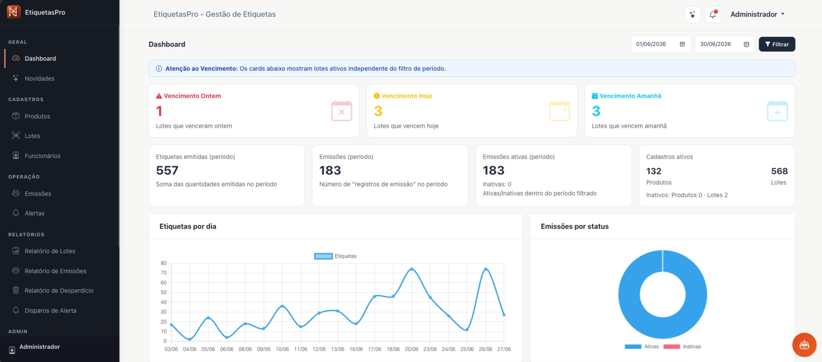Click the Relatório de Emissões printer icon

click(x=16, y=271)
